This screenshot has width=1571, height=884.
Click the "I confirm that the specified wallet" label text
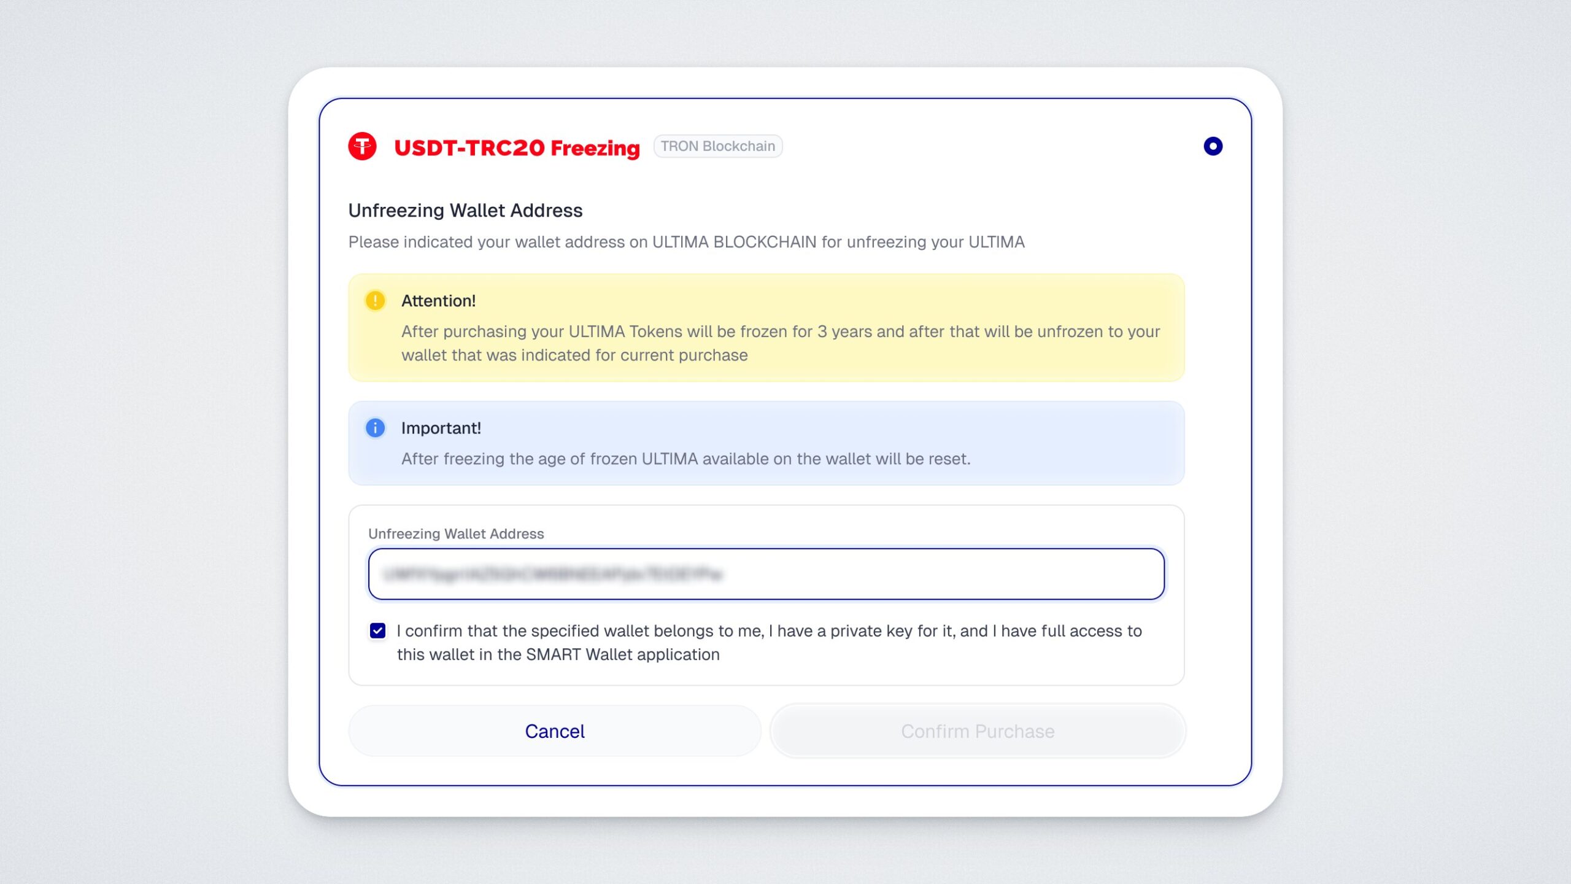pyautogui.click(x=768, y=631)
